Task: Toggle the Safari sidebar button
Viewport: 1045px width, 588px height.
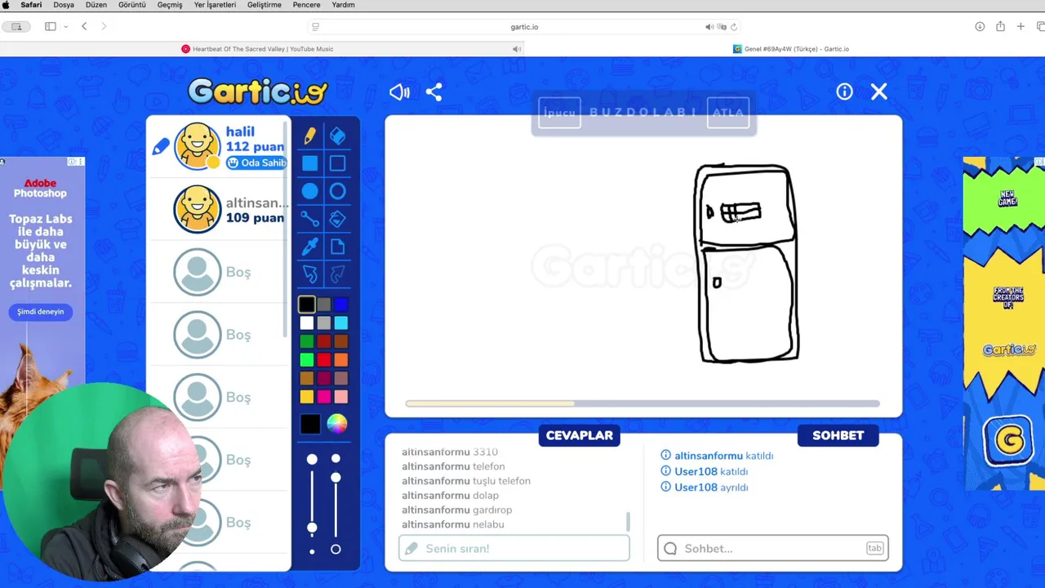Action: point(51,27)
